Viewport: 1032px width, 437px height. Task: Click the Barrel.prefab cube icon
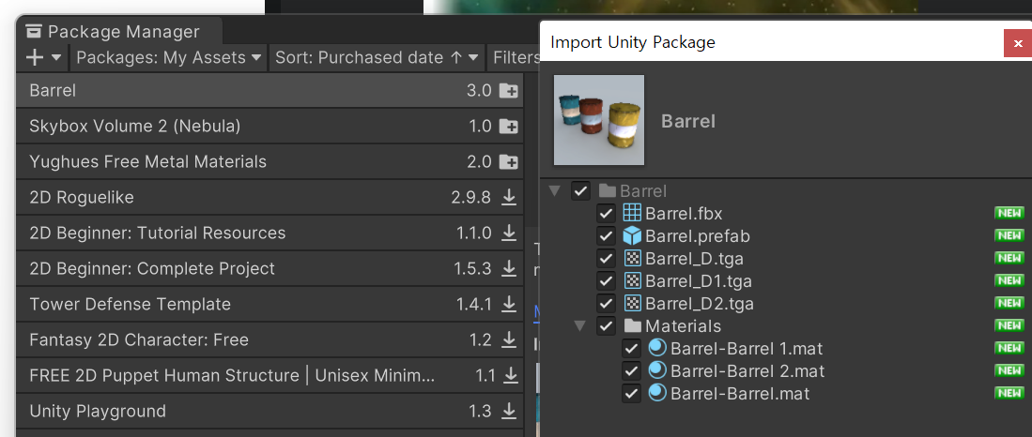(632, 235)
